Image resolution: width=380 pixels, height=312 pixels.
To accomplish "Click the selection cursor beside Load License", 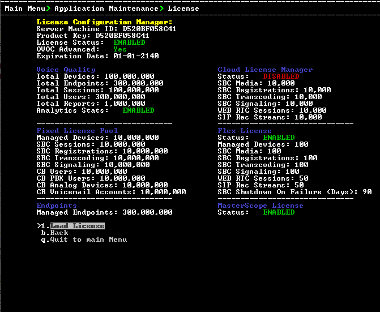I will [39, 226].
